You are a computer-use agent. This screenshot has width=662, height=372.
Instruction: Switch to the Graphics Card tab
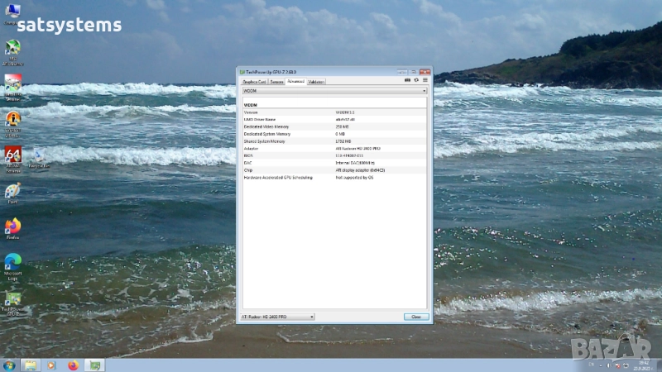[x=254, y=82]
